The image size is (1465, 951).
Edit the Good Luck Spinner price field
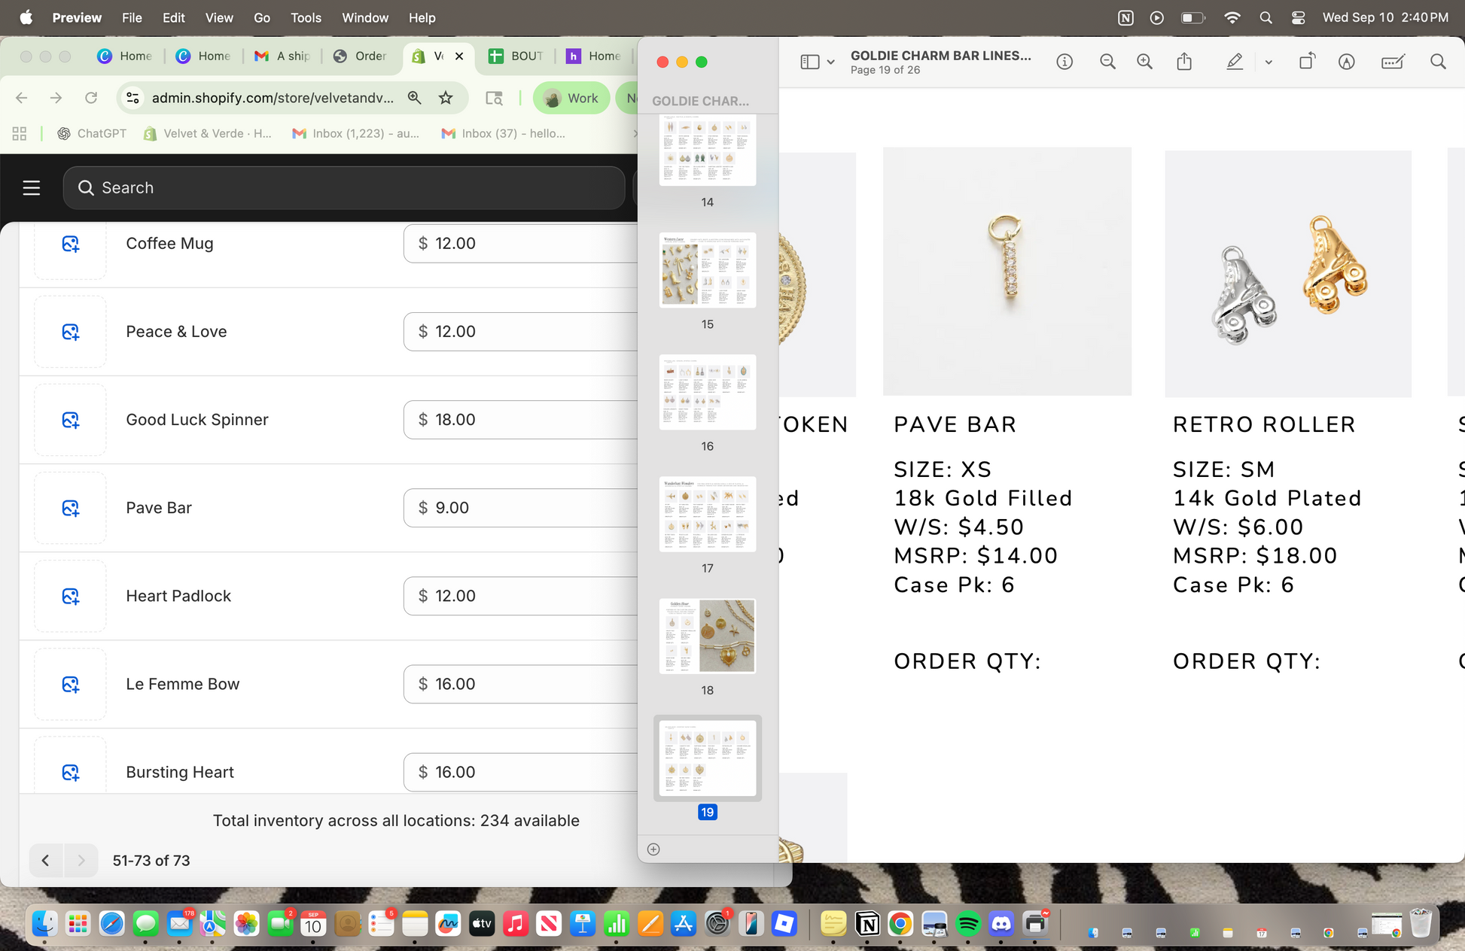click(x=521, y=420)
